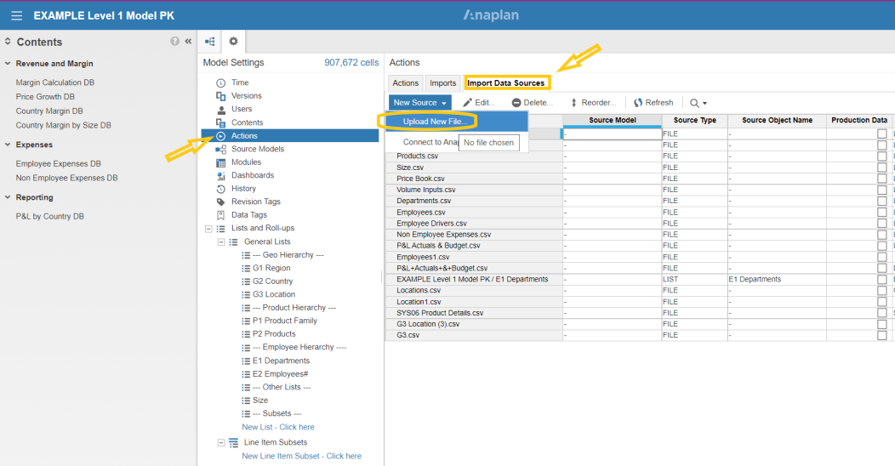This screenshot has width=895, height=466.
Task: Open the search magnifier dropdown
Action: 698,103
